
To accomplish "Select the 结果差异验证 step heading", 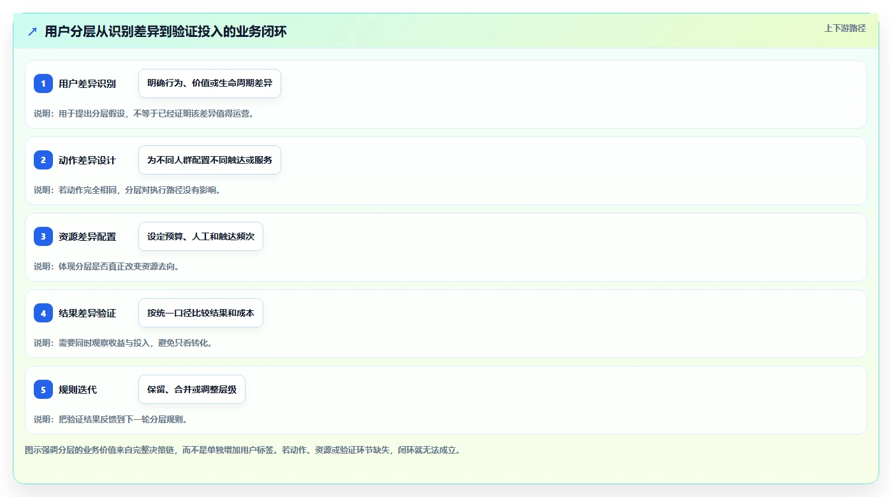I will pyautogui.click(x=87, y=313).
